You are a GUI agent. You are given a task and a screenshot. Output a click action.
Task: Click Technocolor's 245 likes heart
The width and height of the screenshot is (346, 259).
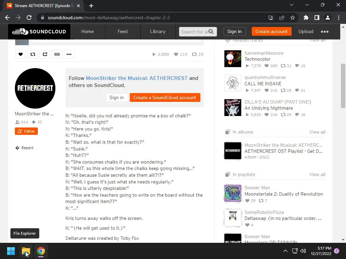(x=267, y=66)
